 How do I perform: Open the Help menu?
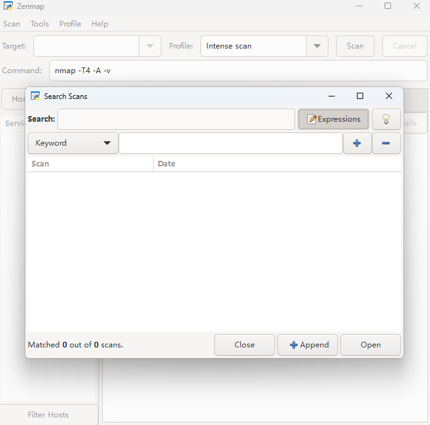click(x=100, y=24)
